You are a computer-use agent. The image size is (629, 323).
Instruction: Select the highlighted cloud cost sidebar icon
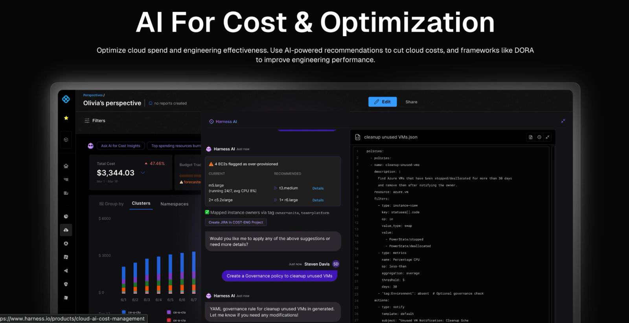(66, 230)
